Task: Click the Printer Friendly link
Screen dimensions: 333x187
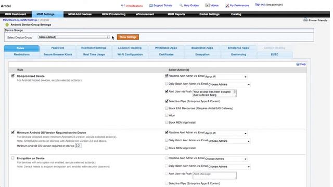Action: 318,20
